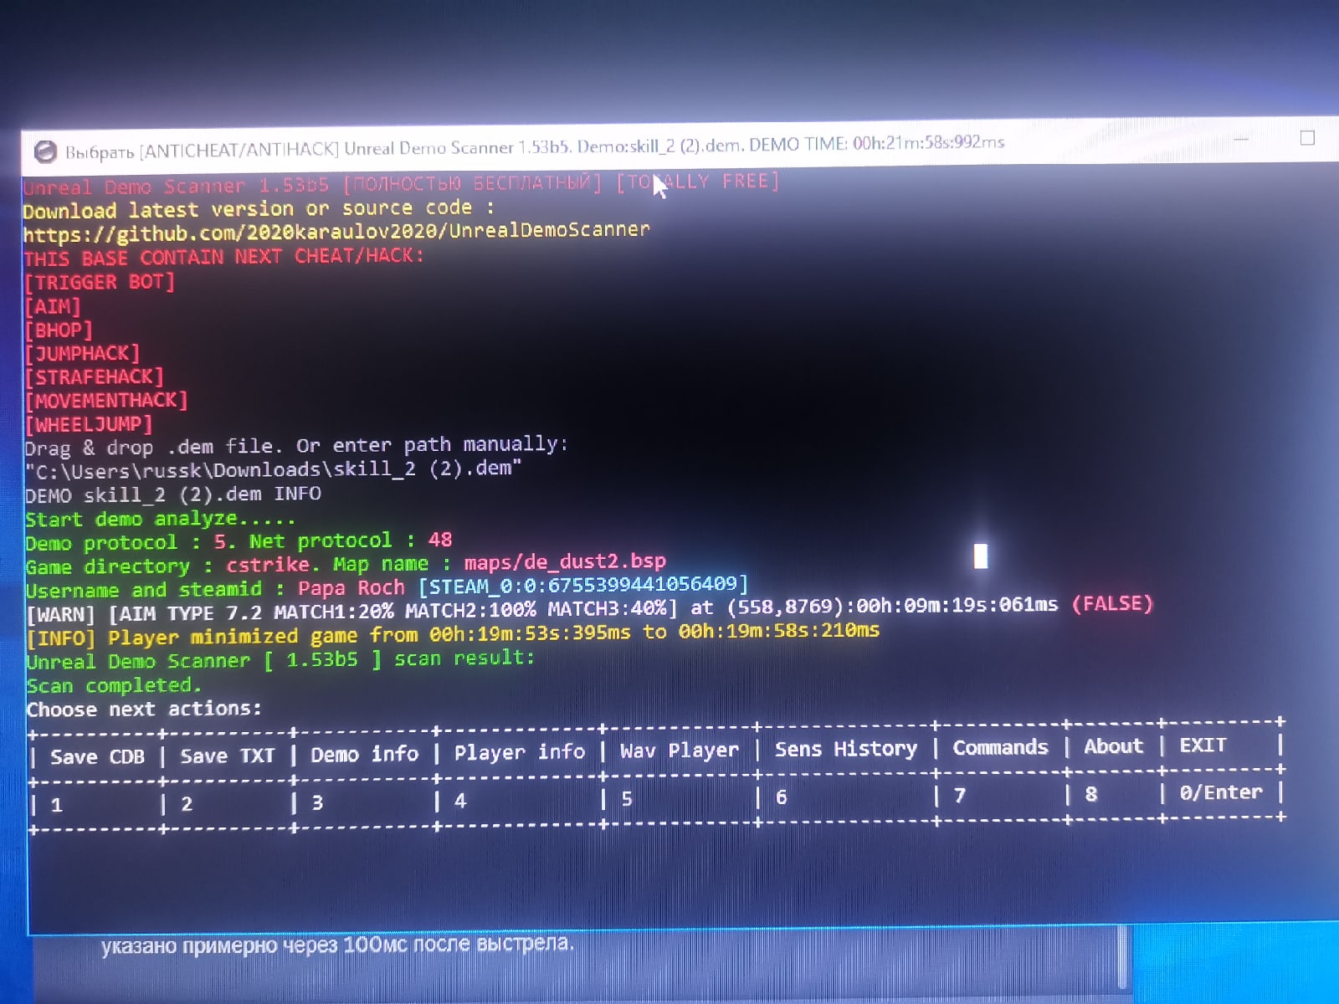Click the About table cell
The height and width of the screenshot is (1004, 1339).
(x=1113, y=745)
